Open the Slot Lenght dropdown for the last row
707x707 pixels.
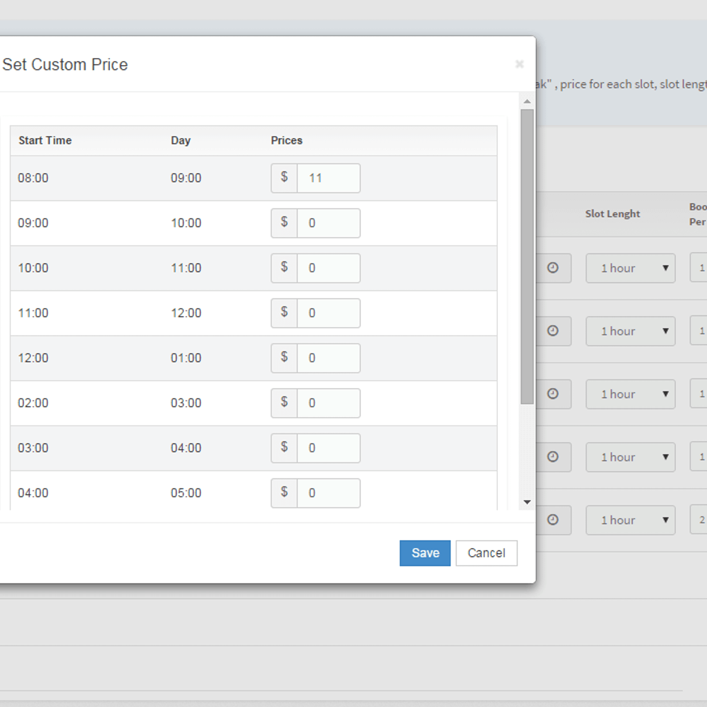[x=631, y=520]
